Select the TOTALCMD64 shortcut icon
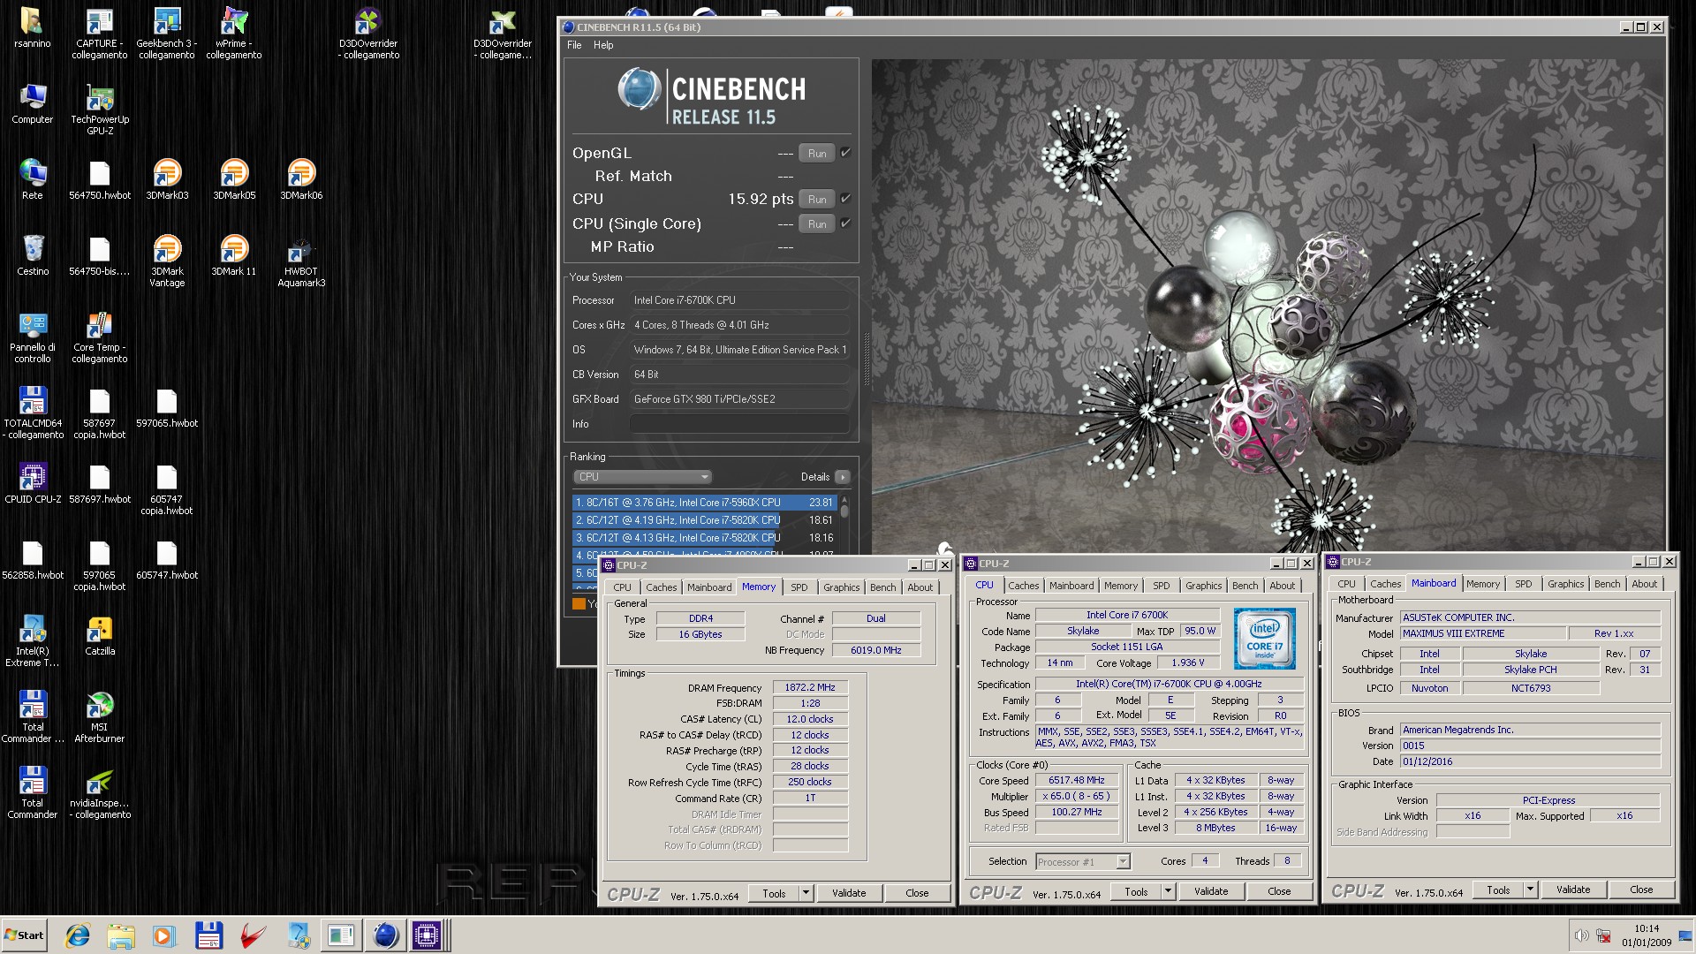The height and width of the screenshot is (954, 1696). (33, 413)
